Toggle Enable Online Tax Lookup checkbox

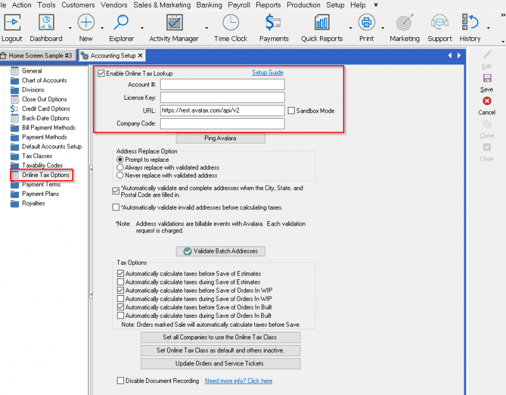pyautogui.click(x=101, y=73)
